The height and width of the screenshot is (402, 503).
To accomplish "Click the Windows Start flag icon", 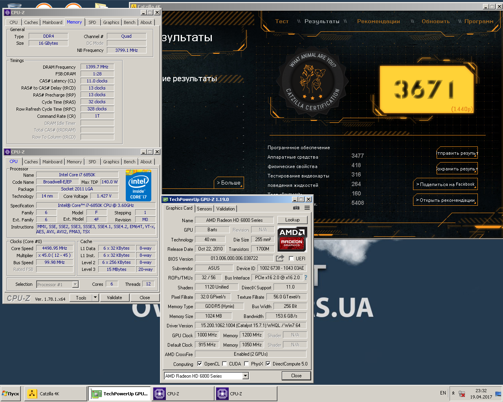I will point(5,393).
